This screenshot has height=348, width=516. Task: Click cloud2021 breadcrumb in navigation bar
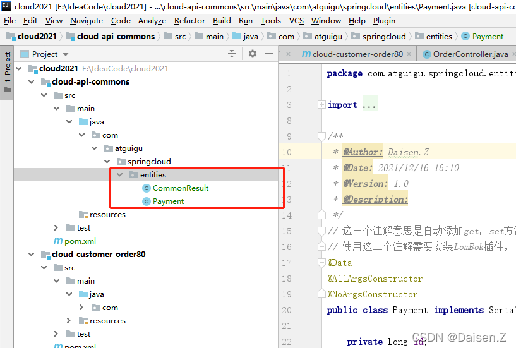point(32,36)
